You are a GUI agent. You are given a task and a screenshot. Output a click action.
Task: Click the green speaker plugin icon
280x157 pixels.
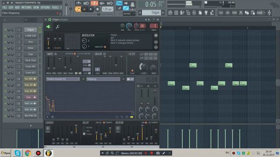point(49,27)
